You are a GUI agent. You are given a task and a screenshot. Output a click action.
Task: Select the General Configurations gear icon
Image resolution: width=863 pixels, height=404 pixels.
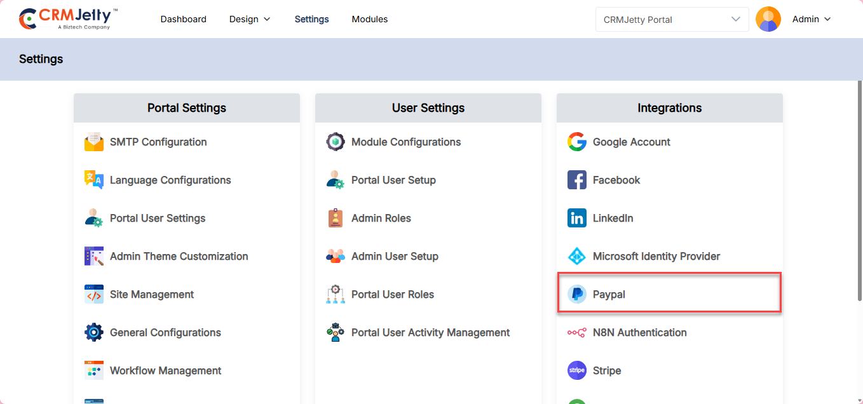[x=94, y=333]
